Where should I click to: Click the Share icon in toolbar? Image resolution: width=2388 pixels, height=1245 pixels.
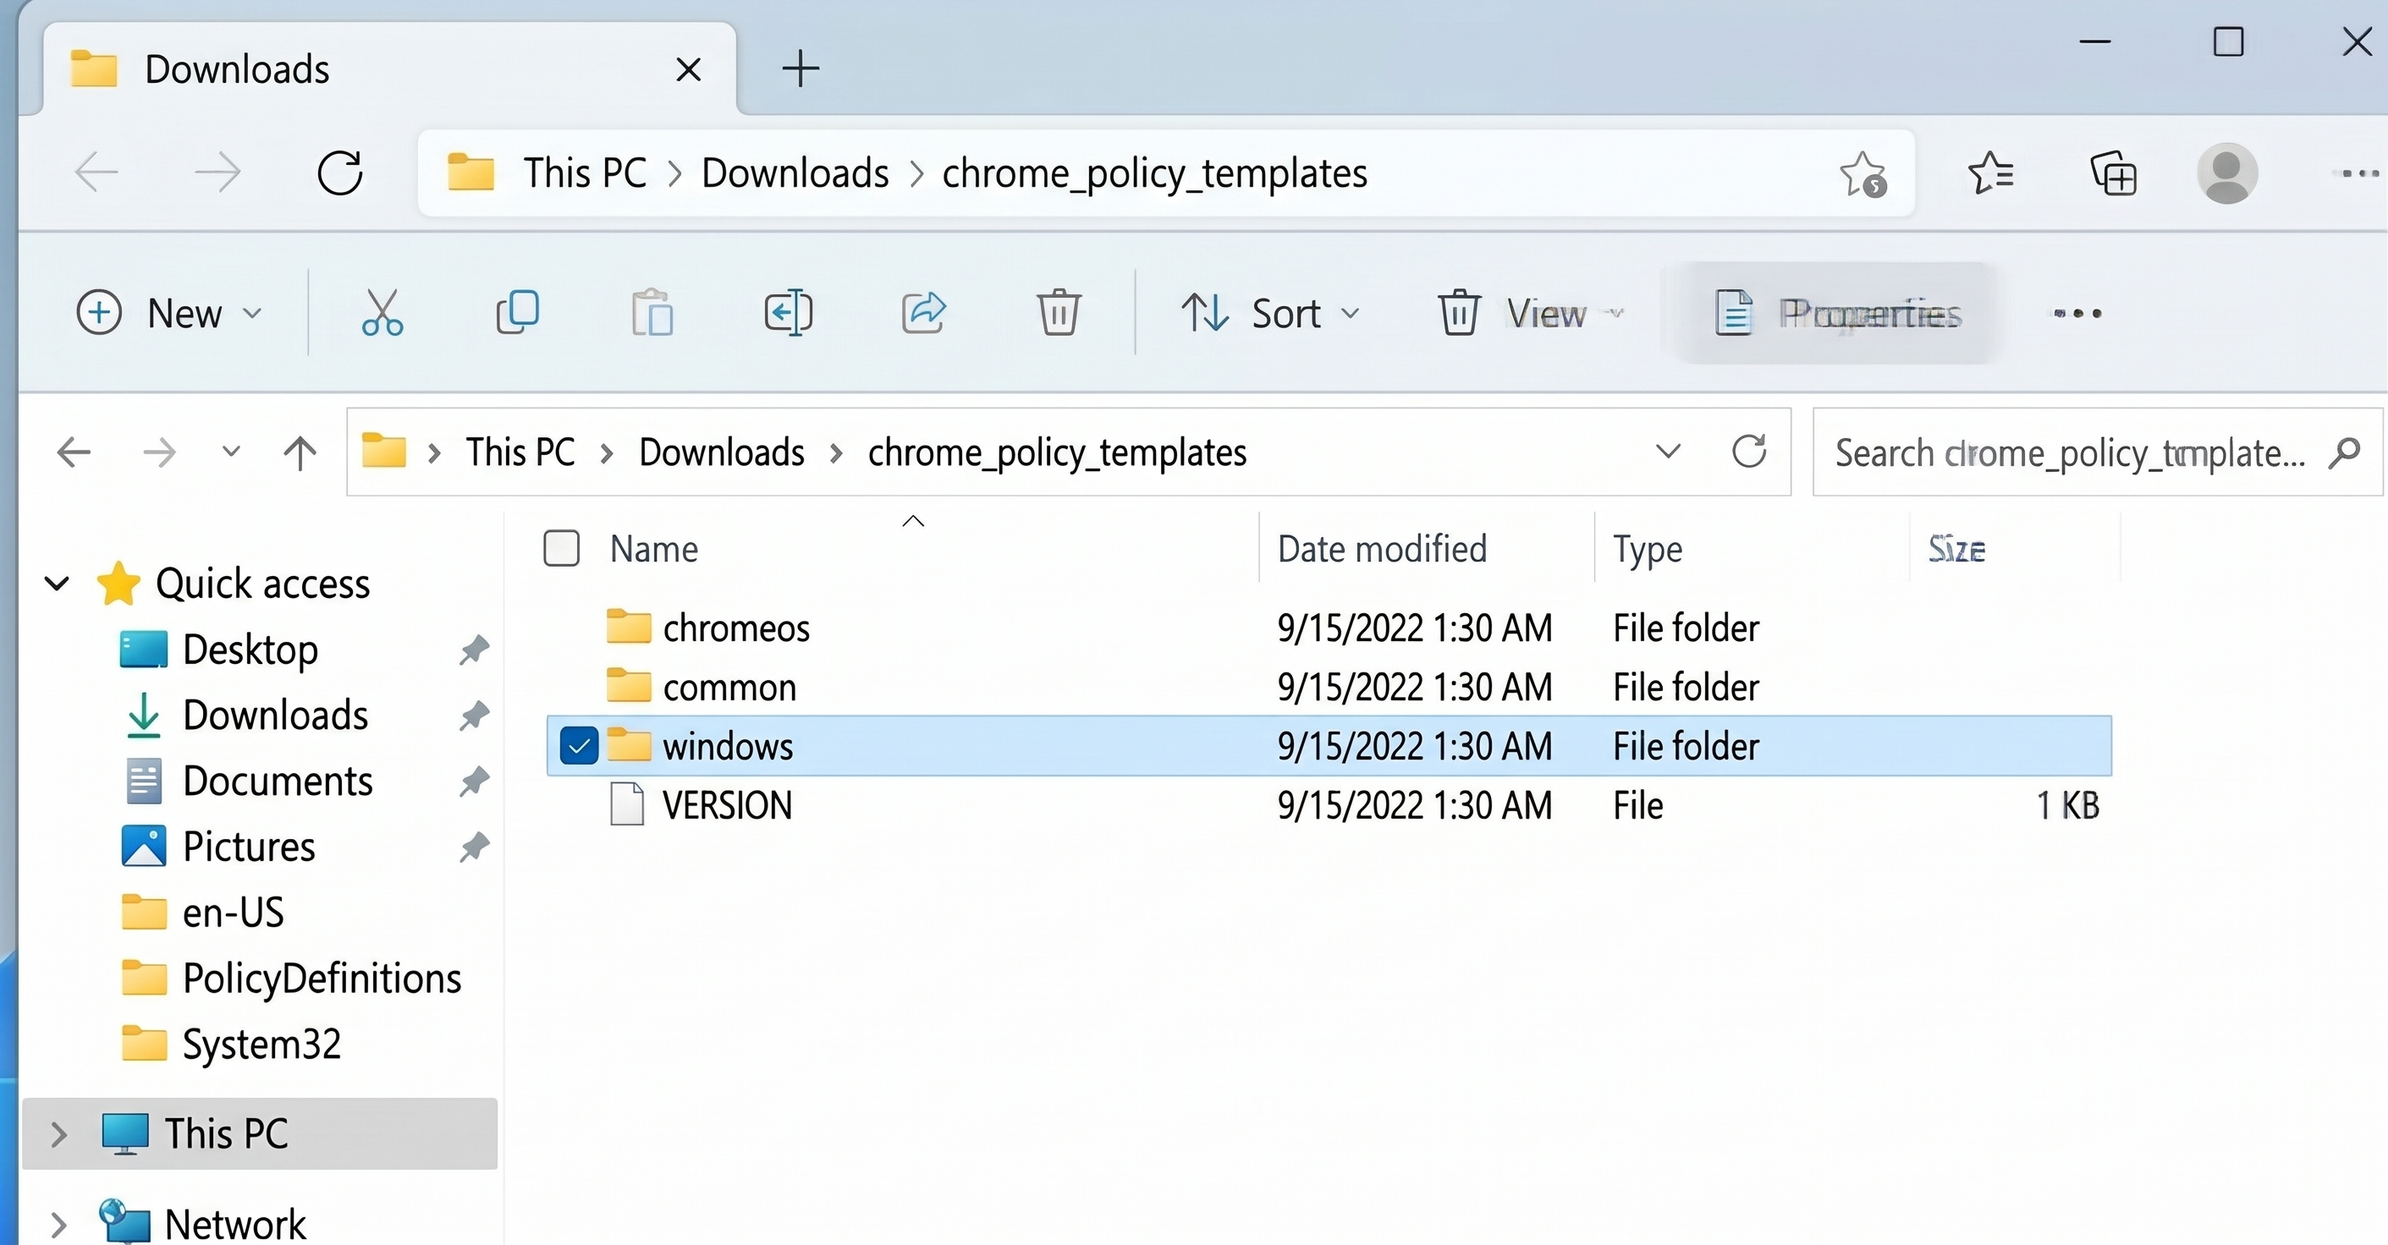tap(923, 312)
